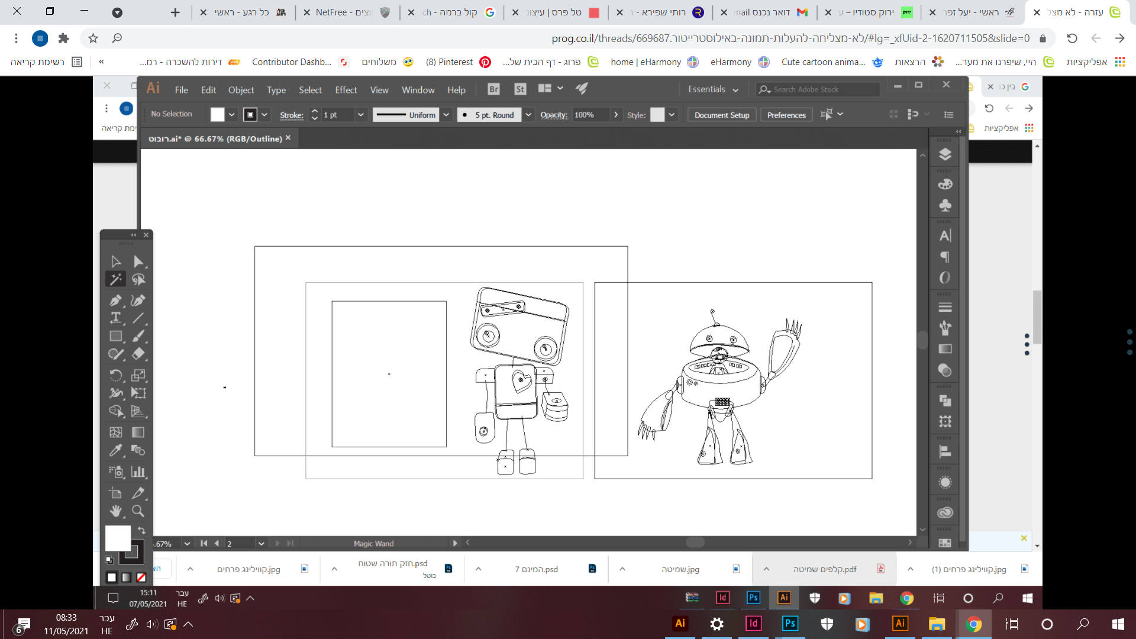Reset to default fill and stroke

(x=109, y=560)
